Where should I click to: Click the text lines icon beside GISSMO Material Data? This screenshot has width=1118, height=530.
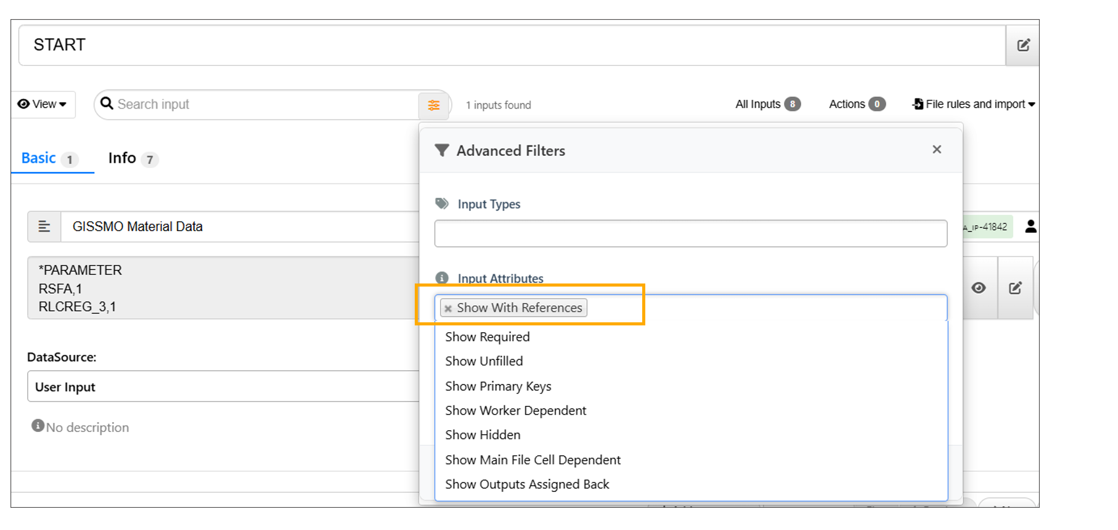[x=44, y=227]
